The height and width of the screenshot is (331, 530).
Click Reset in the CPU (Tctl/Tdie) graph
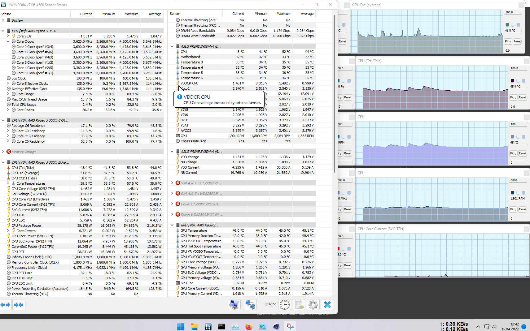[x=523, y=97]
